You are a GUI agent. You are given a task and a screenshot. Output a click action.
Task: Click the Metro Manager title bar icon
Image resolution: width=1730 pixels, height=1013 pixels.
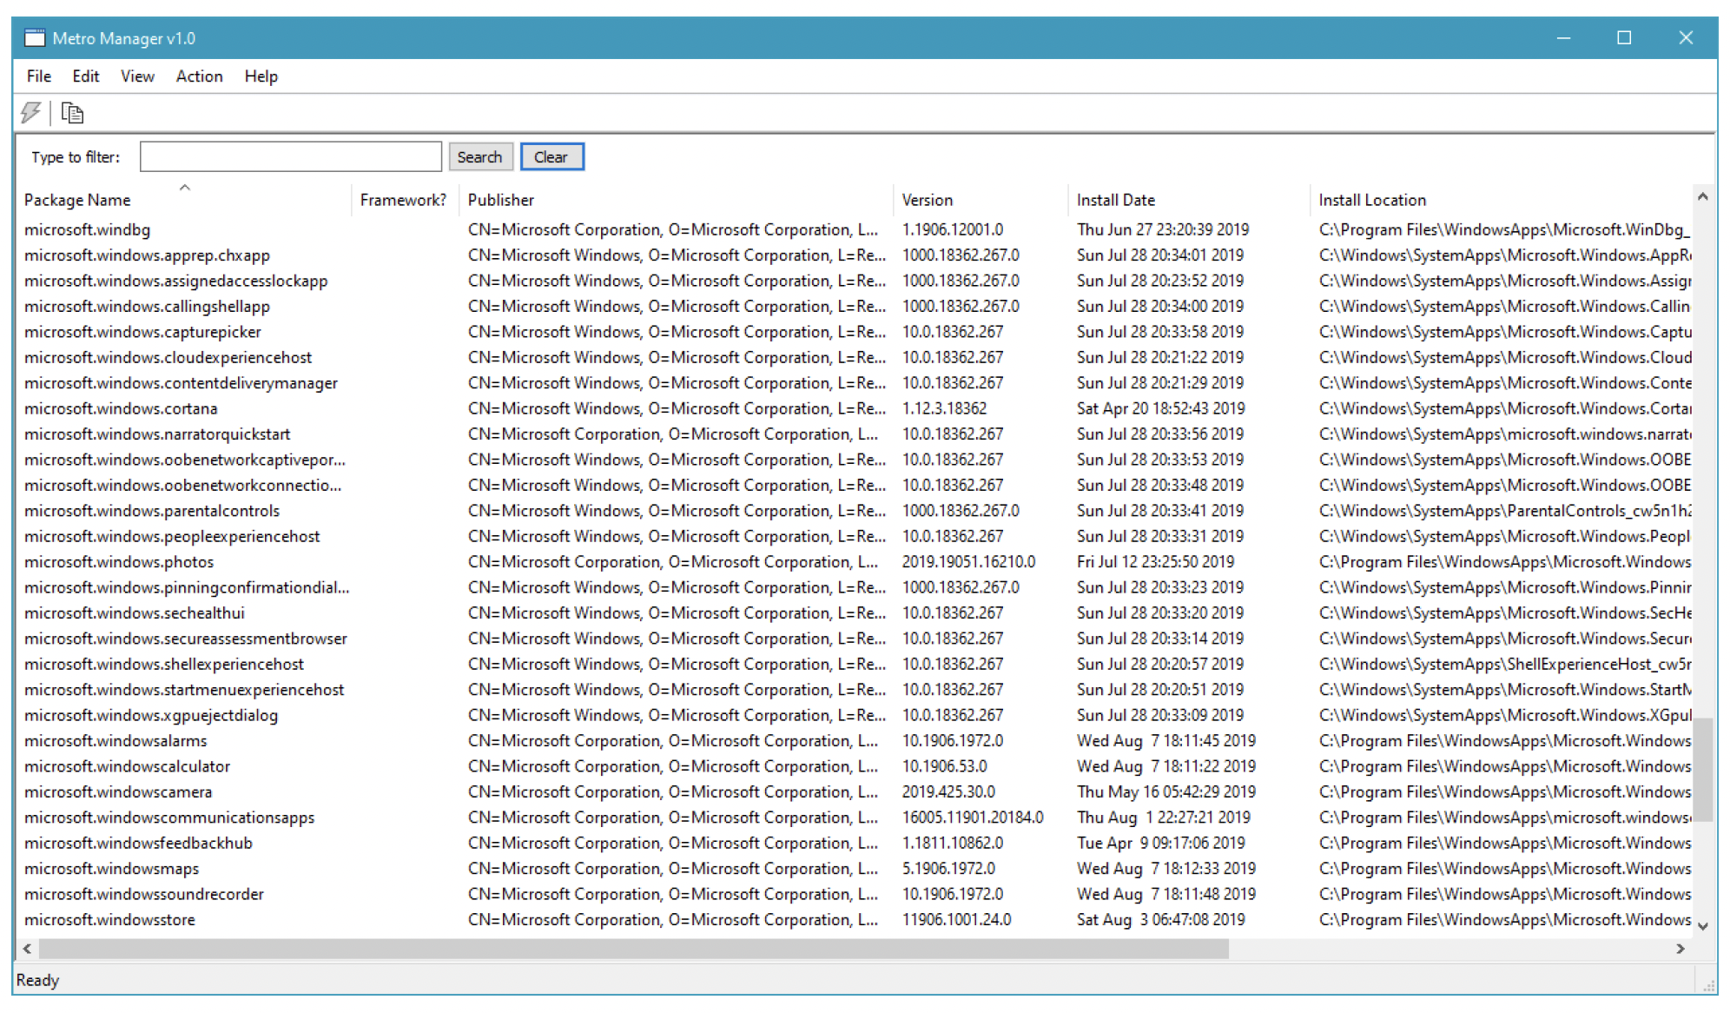[34, 38]
